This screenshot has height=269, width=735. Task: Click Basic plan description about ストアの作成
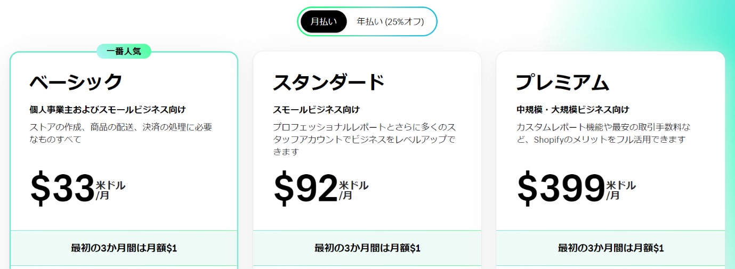click(120, 133)
